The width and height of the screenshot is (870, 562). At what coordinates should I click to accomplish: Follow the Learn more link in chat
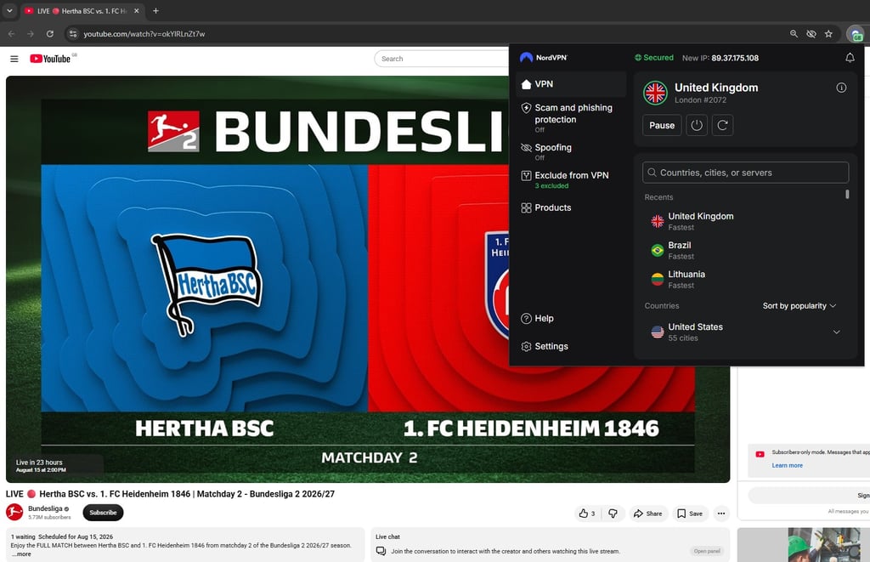coord(787,465)
